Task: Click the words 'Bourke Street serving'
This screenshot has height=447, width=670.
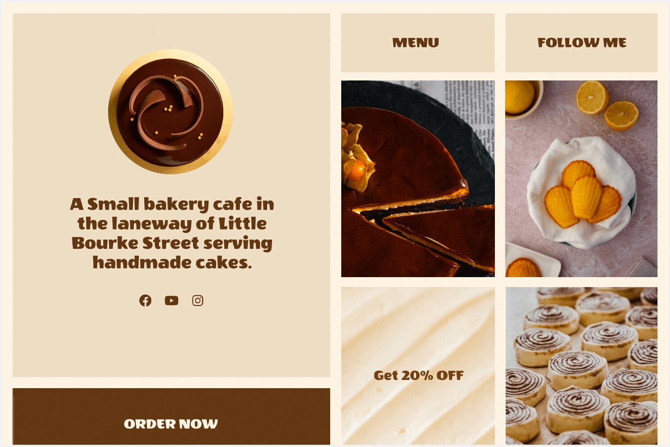Action: pos(172,243)
